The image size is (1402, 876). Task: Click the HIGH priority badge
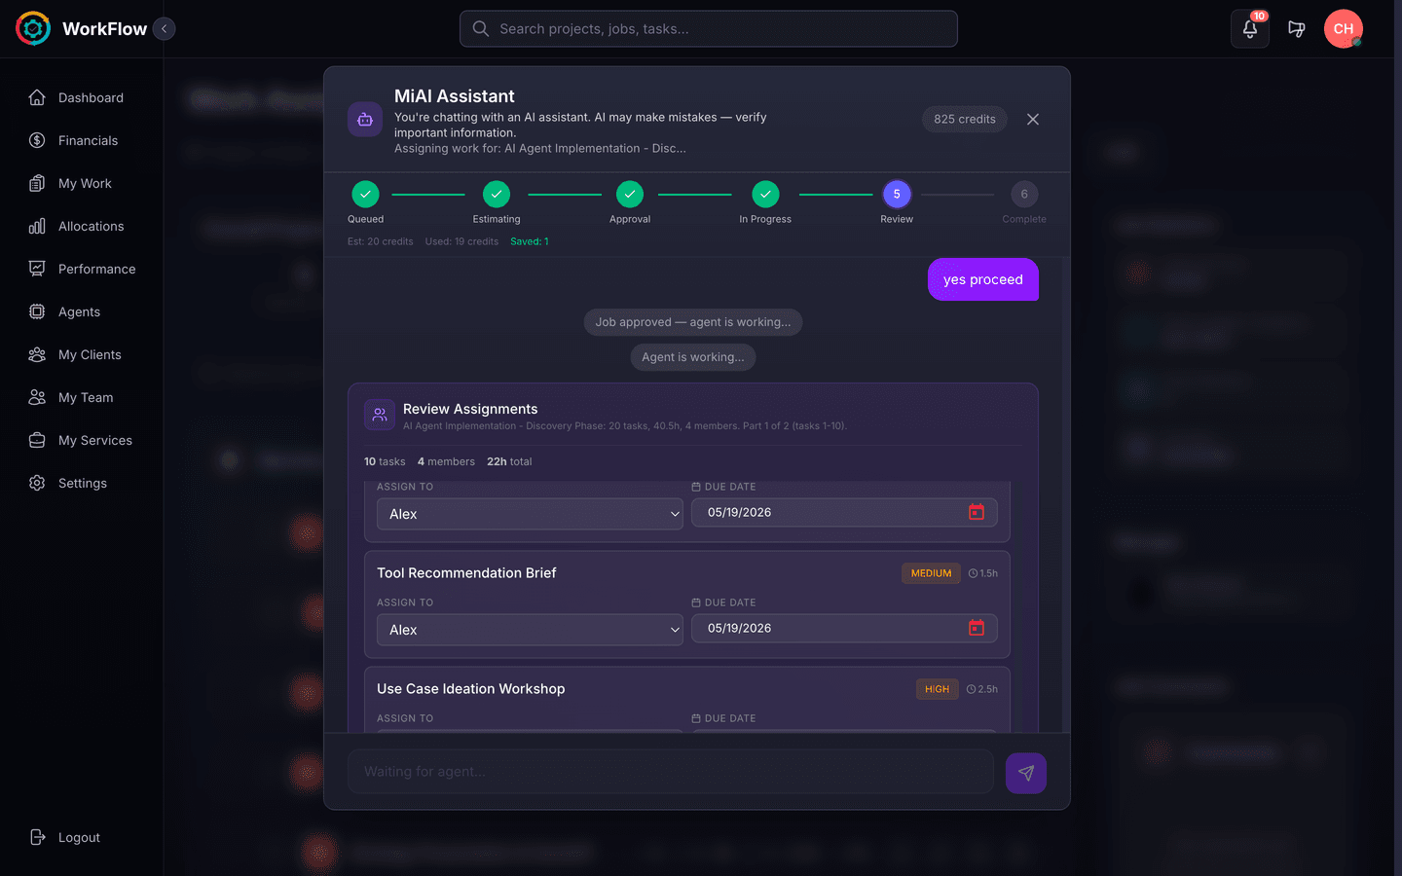click(x=938, y=689)
